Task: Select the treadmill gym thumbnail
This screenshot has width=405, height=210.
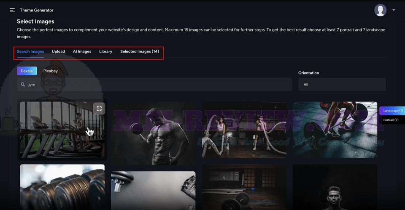Action: click(62, 130)
